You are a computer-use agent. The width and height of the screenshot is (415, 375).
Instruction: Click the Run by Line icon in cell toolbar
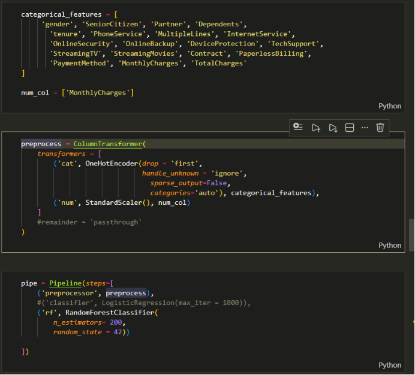click(298, 127)
